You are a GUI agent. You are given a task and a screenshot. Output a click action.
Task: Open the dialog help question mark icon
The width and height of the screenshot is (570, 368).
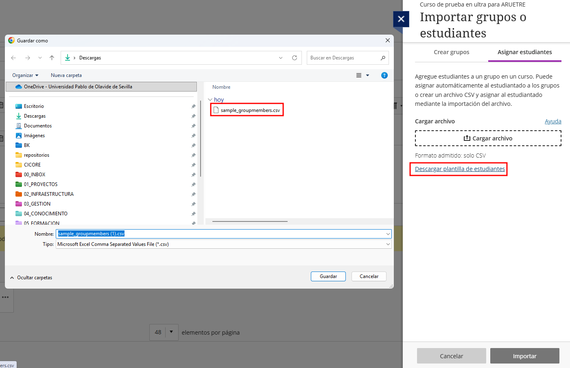(x=384, y=75)
